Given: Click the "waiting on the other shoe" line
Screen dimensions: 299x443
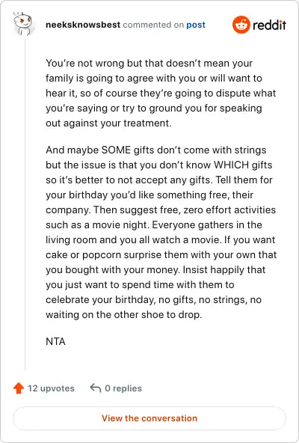Looking at the screenshot, I should pyautogui.click(x=123, y=315).
